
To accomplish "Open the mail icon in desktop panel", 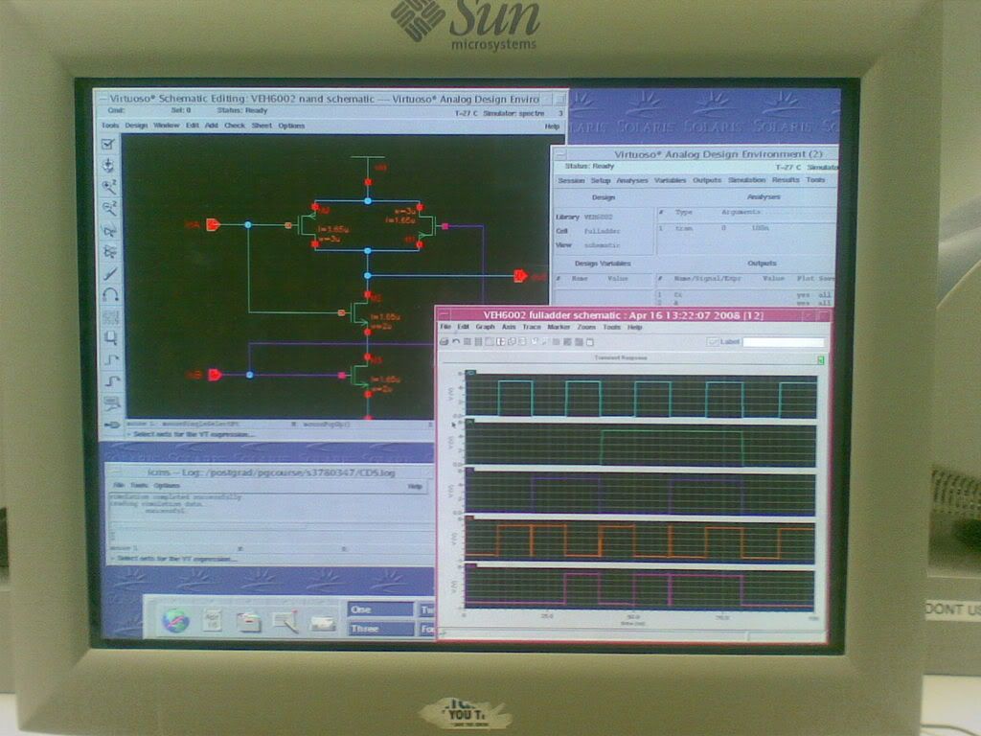I will coord(323,623).
